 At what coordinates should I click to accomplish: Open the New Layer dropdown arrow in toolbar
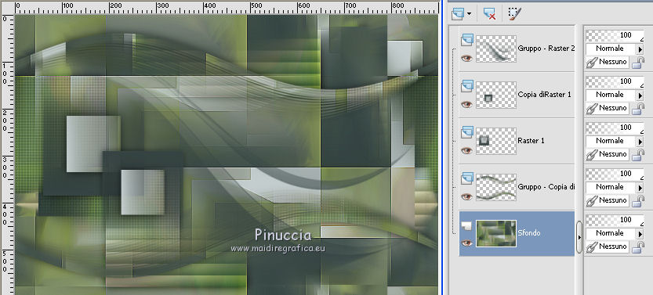pyautogui.click(x=470, y=14)
